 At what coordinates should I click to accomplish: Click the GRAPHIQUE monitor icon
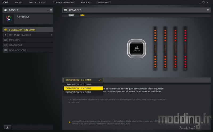pos(6,45)
